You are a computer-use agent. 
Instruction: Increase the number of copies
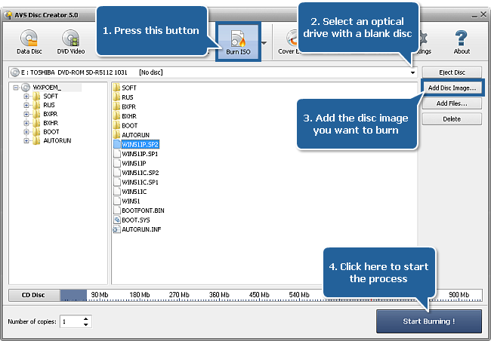click(x=86, y=319)
